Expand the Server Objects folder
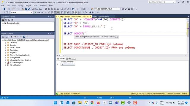Image resolution: width=190 pixels, height=106 pixels. pyautogui.click(x=5, y=48)
